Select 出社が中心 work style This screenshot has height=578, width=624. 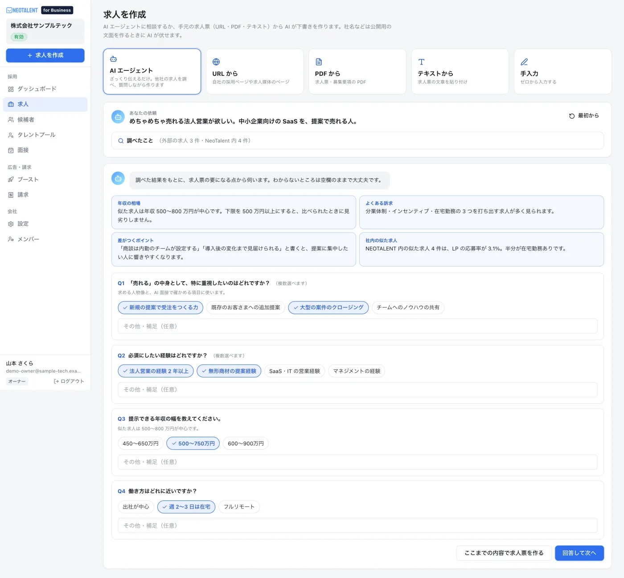tap(136, 507)
